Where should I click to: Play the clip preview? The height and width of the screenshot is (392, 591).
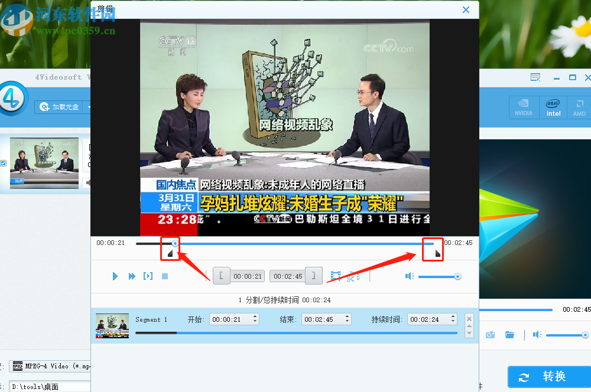[x=115, y=276]
